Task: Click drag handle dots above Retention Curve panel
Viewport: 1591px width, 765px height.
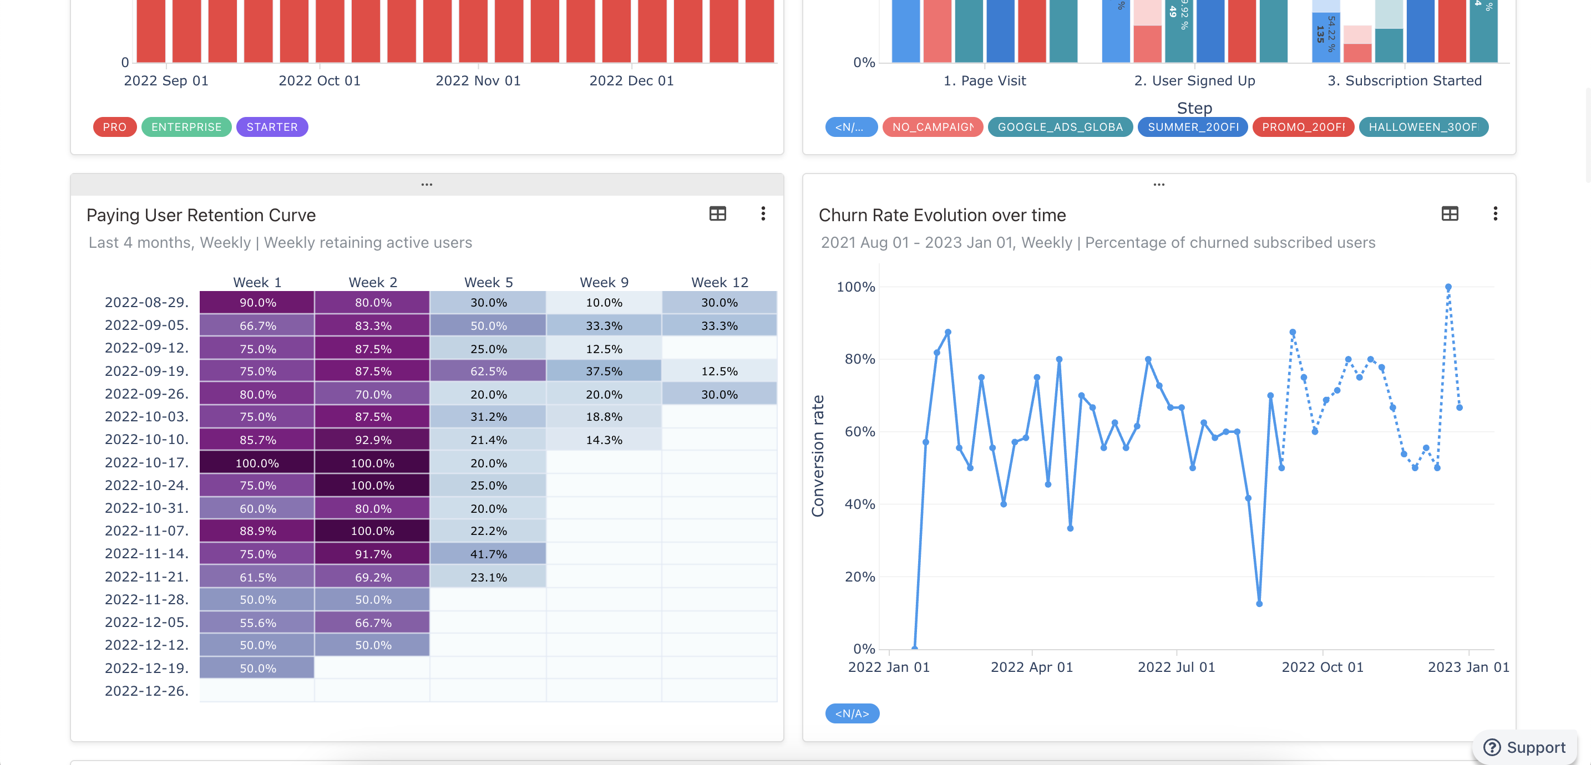Action: click(x=426, y=185)
